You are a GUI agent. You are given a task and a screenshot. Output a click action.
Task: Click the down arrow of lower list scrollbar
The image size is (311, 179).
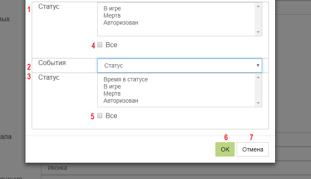[258, 103]
